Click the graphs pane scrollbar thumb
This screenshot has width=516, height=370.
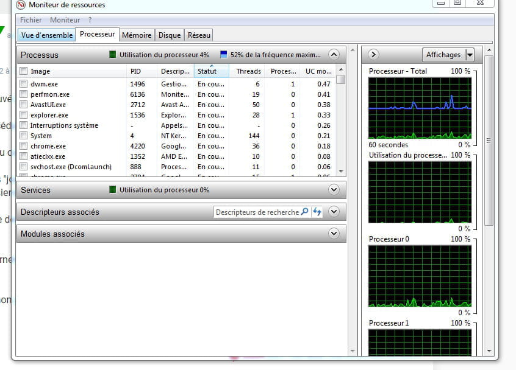(489, 141)
